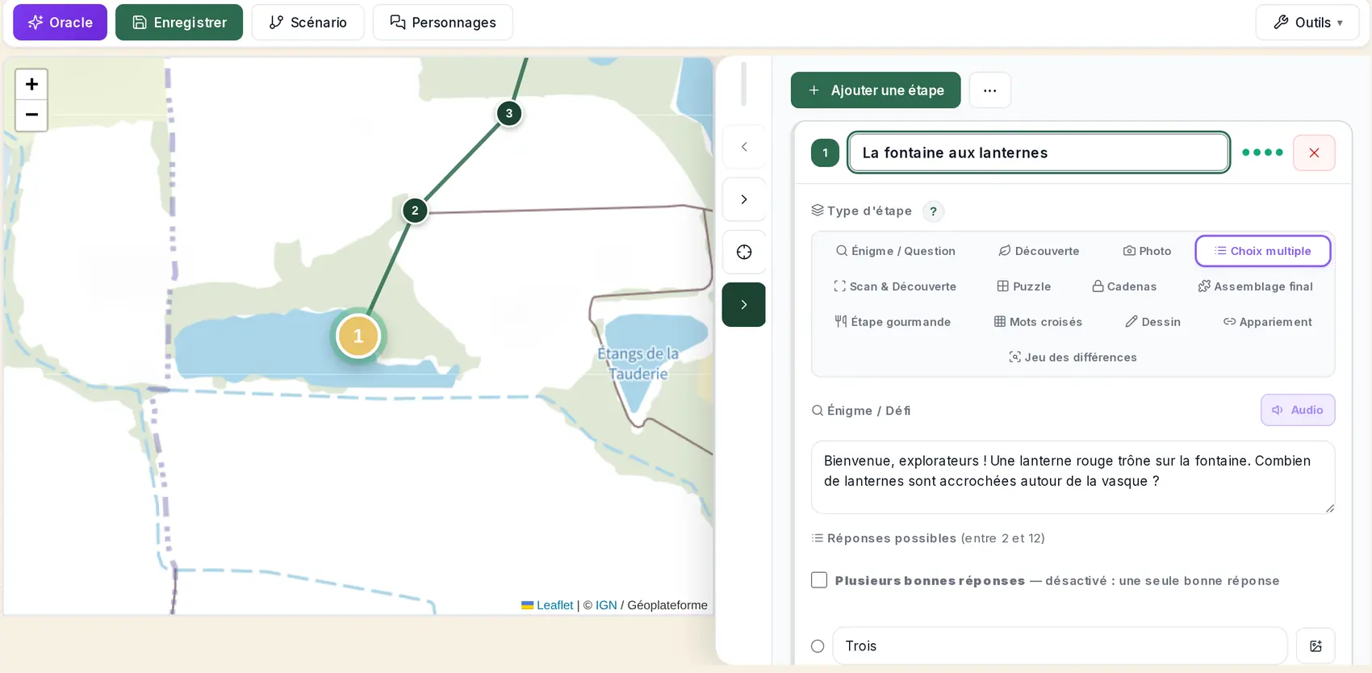Open the Scénario tab
This screenshot has width=1372, height=673.
coord(307,23)
